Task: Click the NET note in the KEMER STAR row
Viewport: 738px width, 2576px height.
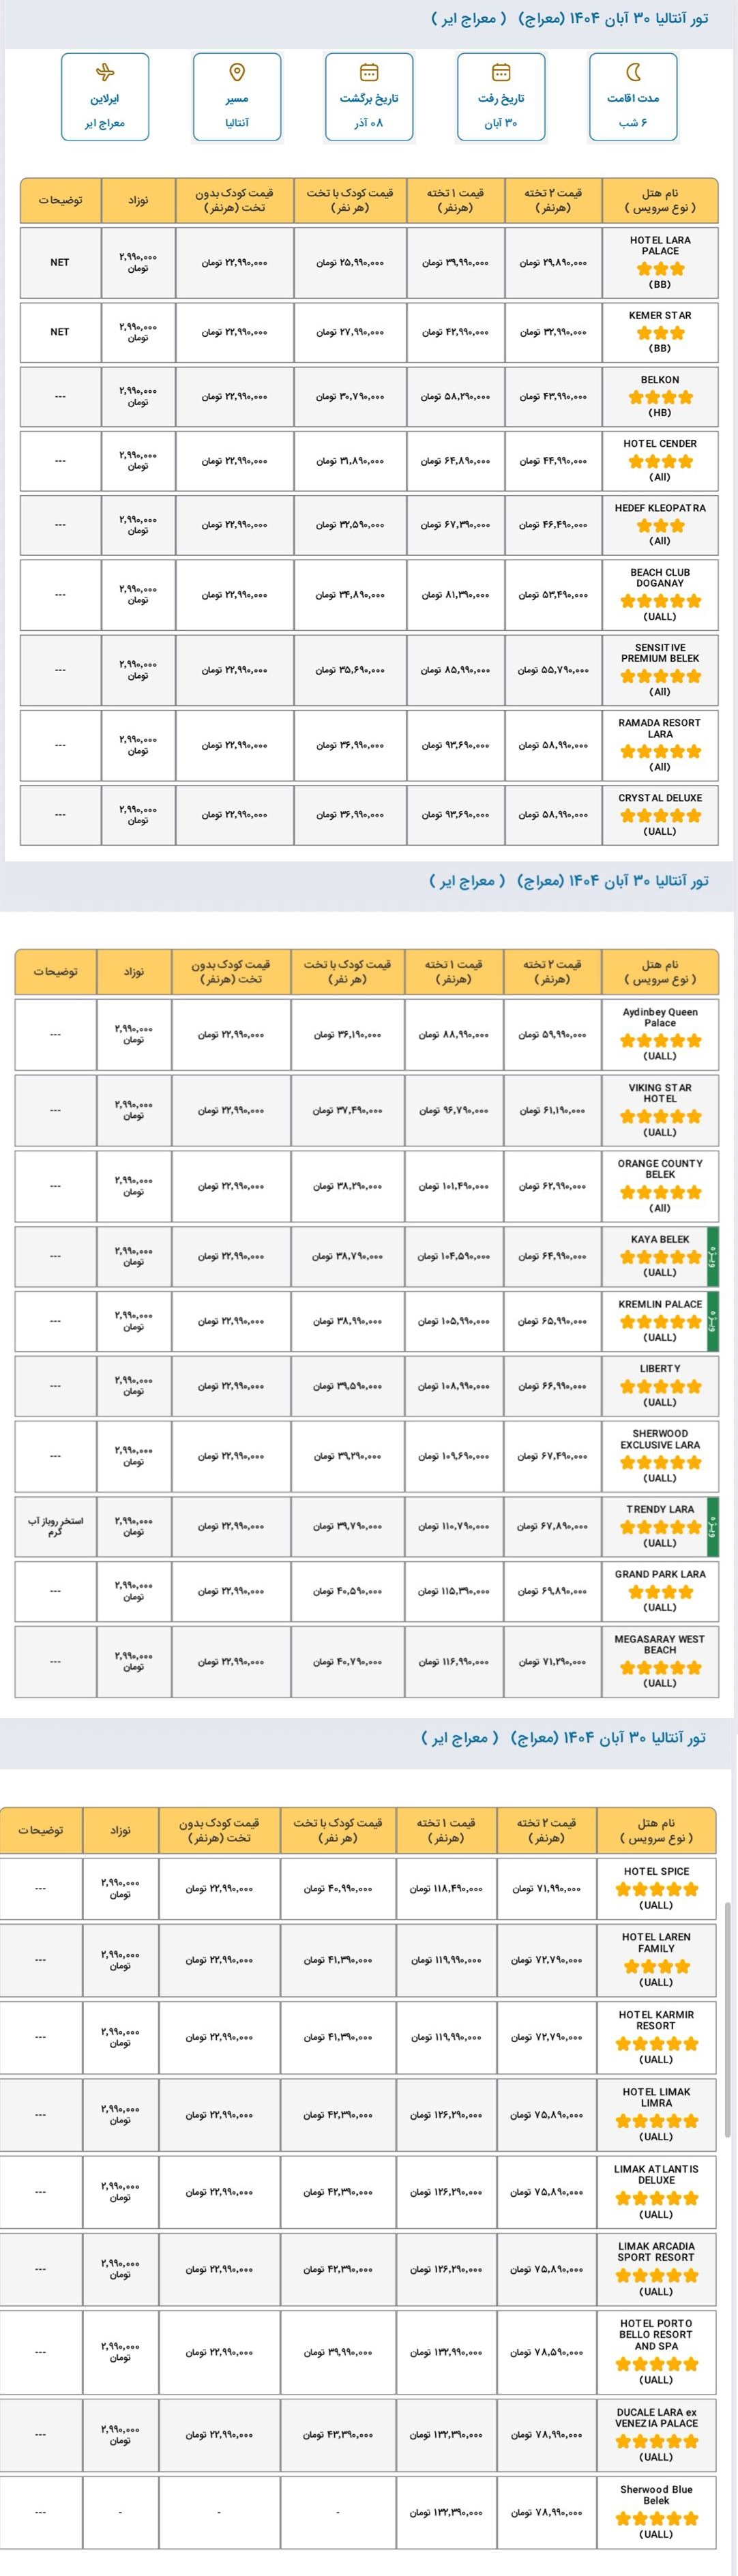Action: [60, 332]
